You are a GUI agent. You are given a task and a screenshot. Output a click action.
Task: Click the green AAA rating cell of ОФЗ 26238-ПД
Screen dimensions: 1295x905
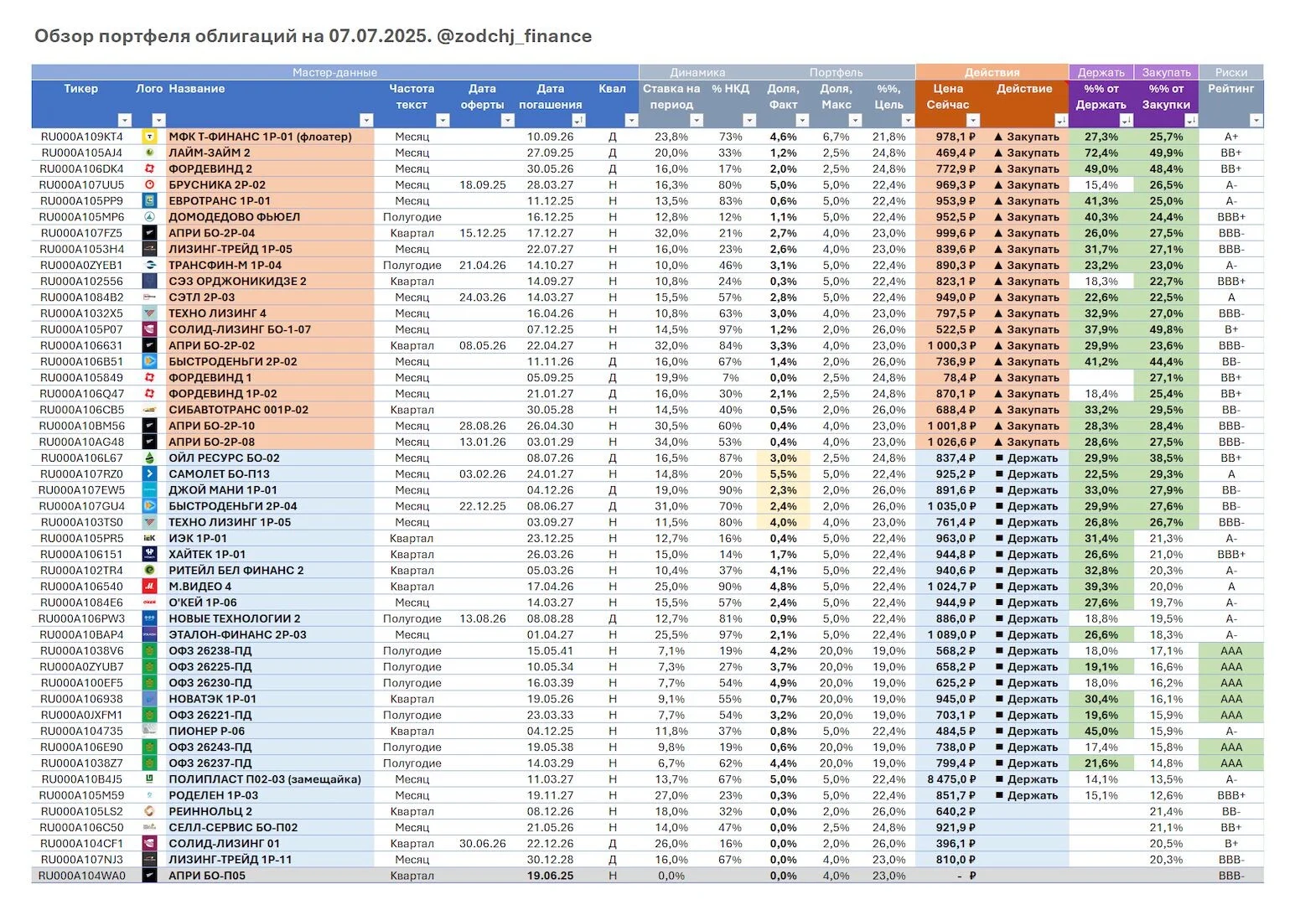tap(1231, 651)
